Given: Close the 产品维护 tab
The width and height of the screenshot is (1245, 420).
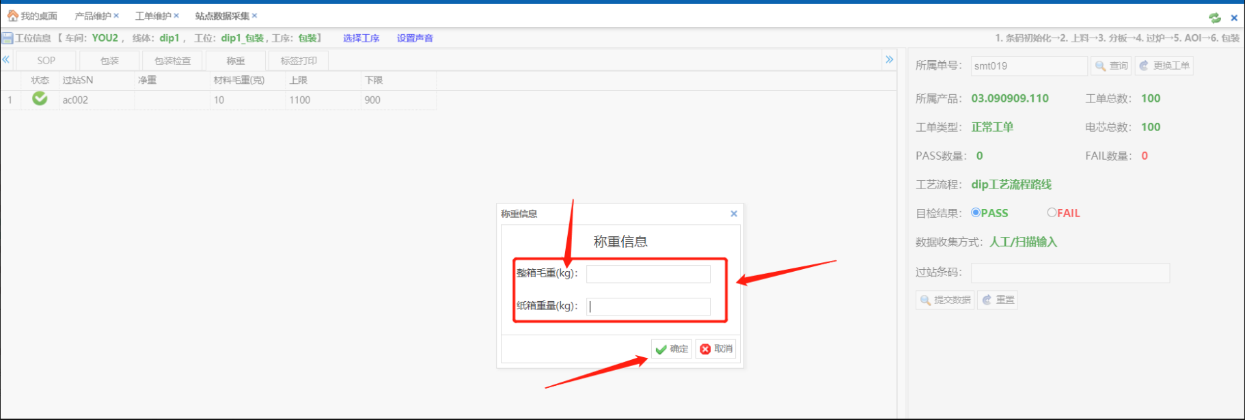Looking at the screenshot, I should (x=116, y=16).
